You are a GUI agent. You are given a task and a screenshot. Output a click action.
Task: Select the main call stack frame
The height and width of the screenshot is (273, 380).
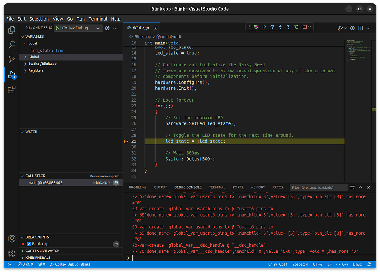[x=45, y=182]
